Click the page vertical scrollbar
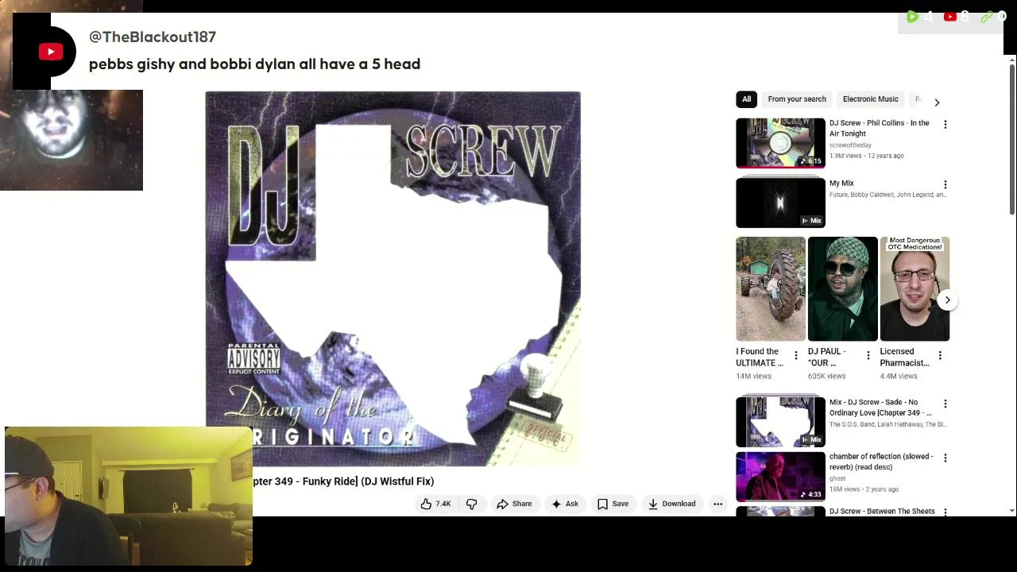Screen dimensions: 1017x572 [1011, 139]
